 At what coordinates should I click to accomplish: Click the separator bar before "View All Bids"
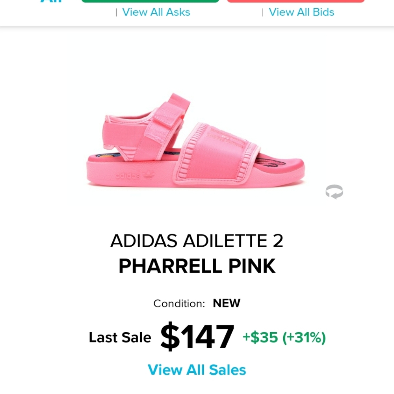263,12
